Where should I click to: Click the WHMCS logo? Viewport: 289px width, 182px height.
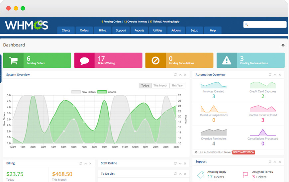pyautogui.click(x=27, y=25)
